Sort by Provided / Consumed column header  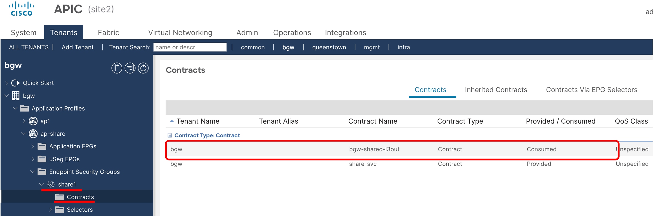[560, 121]
